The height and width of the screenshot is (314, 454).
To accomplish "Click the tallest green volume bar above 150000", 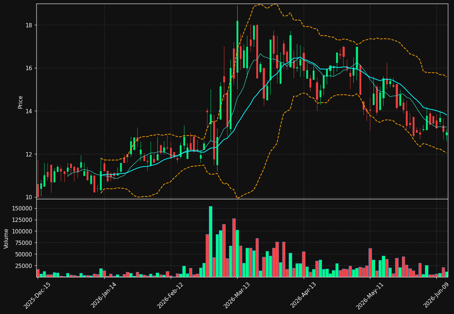I will (x=211, y=242).
